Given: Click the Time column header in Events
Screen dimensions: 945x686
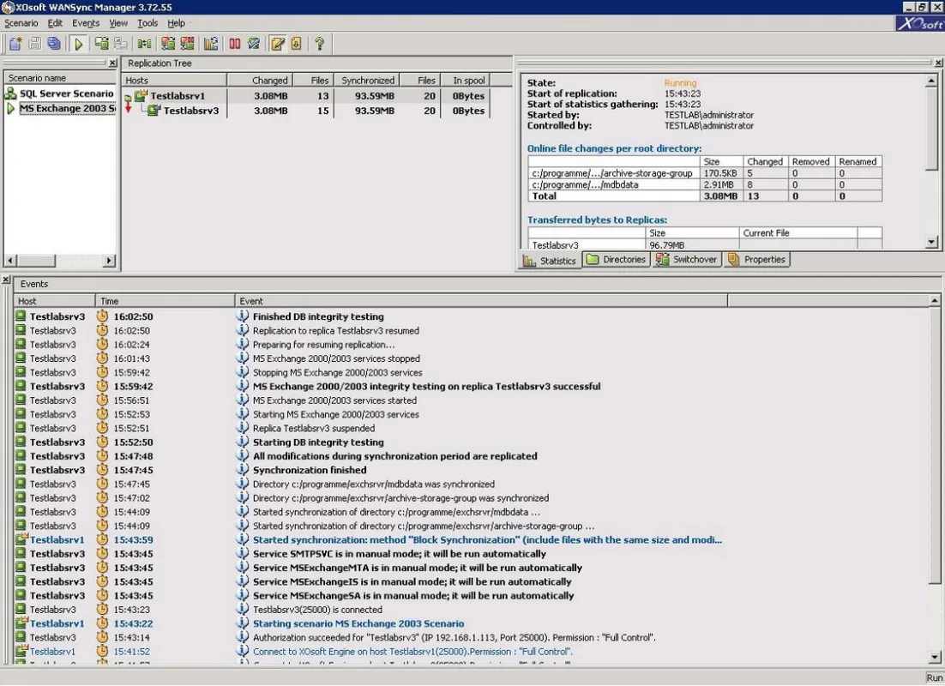Looking at the screenshot, I should tap(165, 301).
